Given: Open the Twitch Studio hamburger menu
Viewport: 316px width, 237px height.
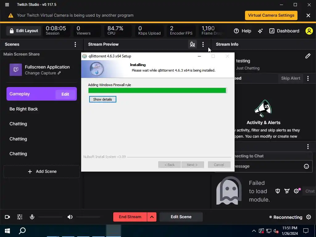Looking at the screenshot, I should point(7,4).
